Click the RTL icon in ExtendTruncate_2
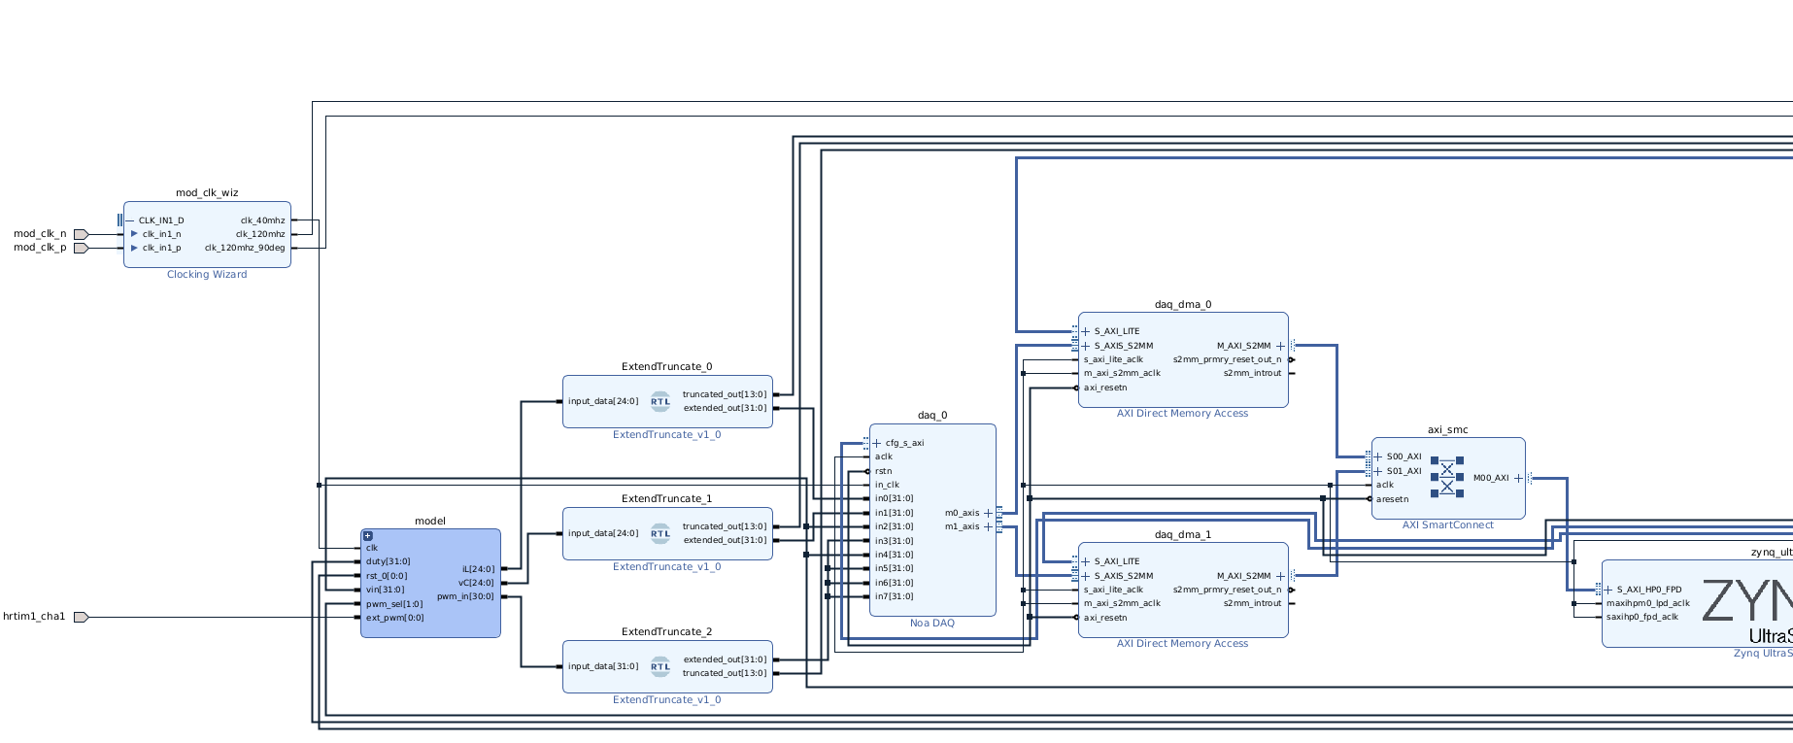1793x743 pixels. coord(660,666)
